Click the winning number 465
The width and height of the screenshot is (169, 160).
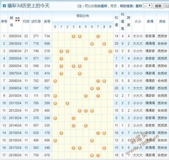tap(47, 111)
